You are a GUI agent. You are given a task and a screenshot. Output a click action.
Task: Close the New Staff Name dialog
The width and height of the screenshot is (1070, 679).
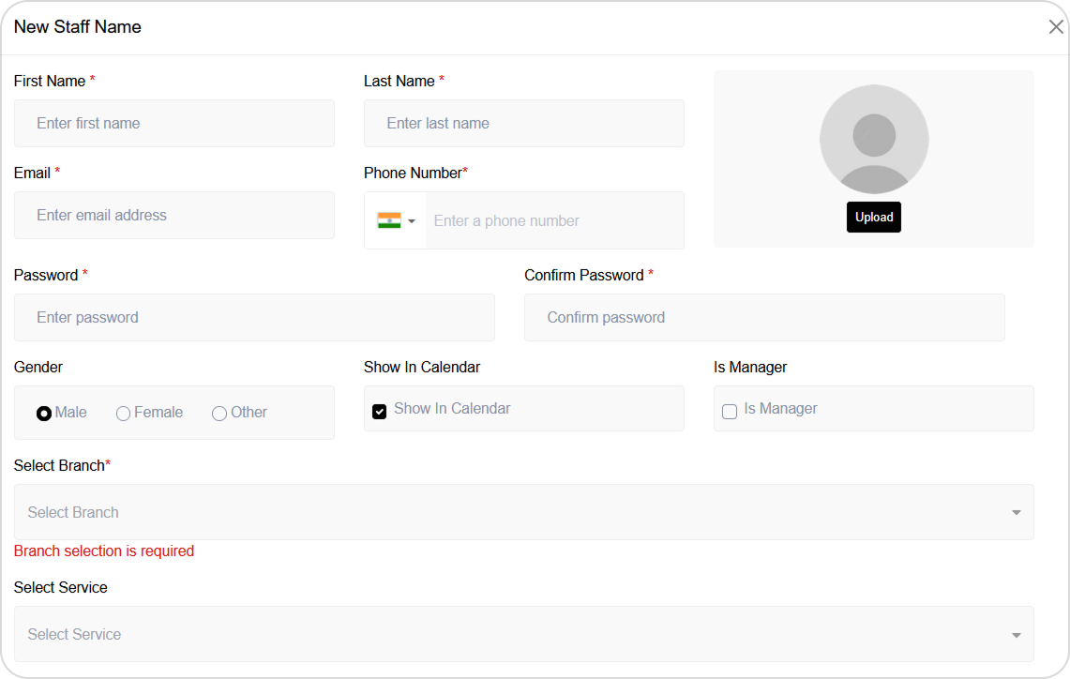(x=1056, y=27)
